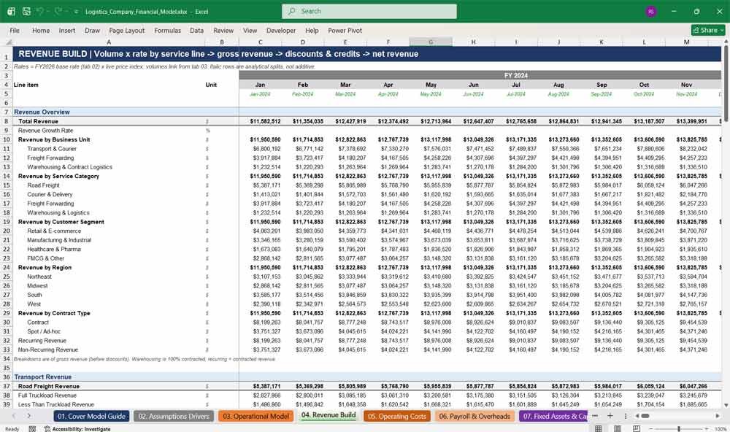Click the macro recording status bar icon
Viewport: 730px width, 432px height.
(x=32, y=429)
